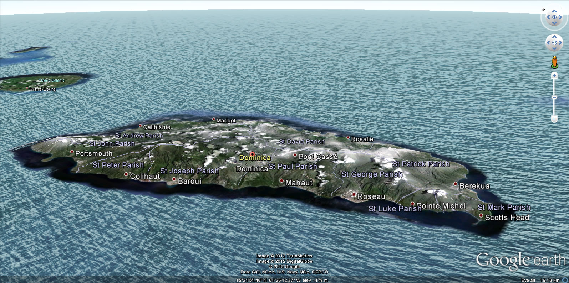Rotate view right using Look joystick arrow
Screen dimensions: 569x283
[560, 17]
